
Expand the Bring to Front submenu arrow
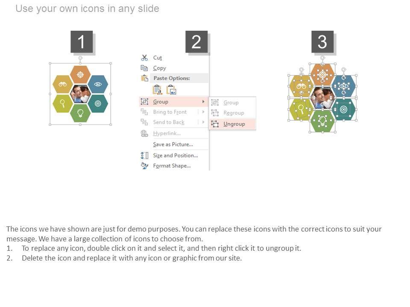pos(203,112)
